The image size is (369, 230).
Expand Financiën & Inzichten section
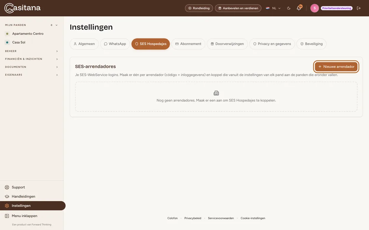[31, 59]
